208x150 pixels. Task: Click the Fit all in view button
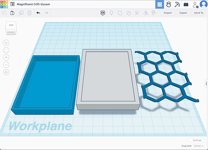coord(6,50)
